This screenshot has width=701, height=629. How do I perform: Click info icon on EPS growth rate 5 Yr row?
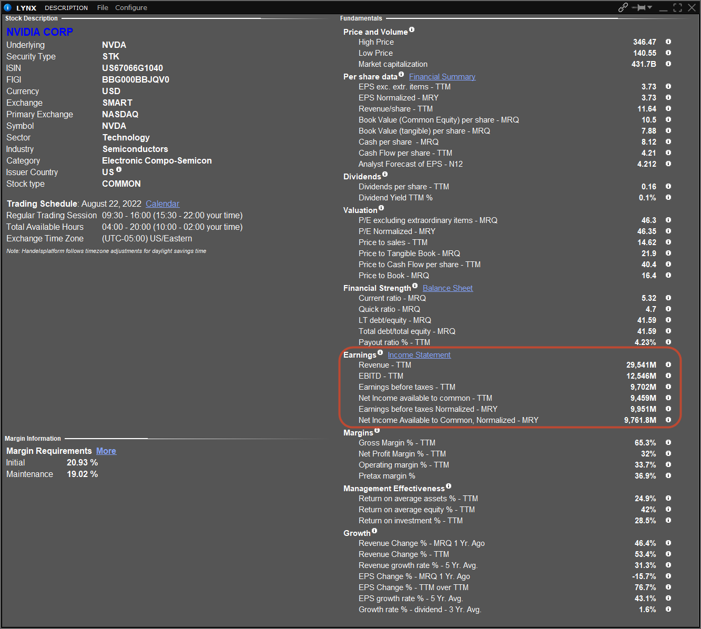668,598
